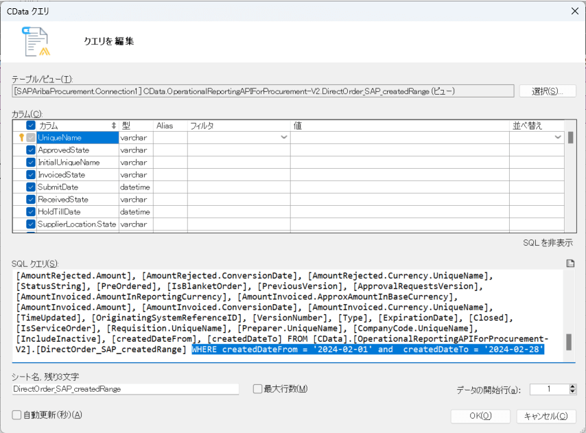Click the データの開始行 number field
The image size is (586, 433).
tap(550, 389)
